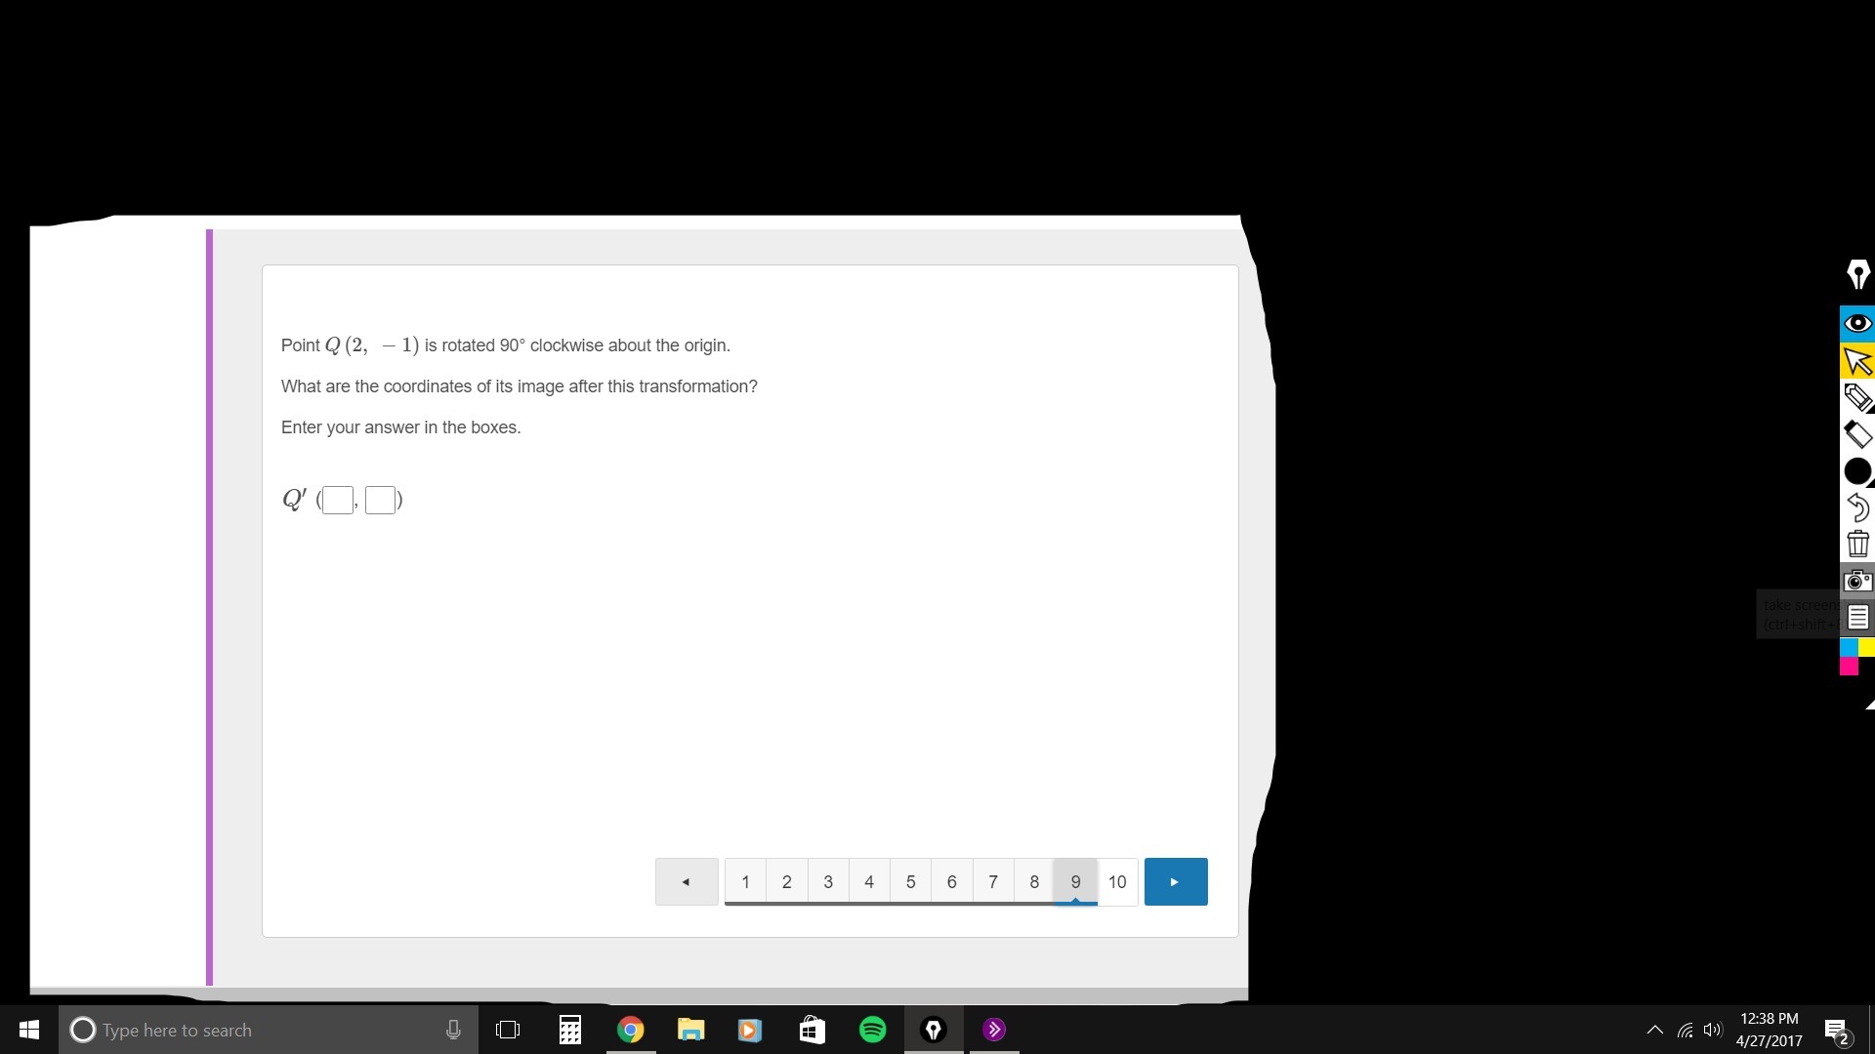Image resolution: width=1875 pixels, height=1054 pixels.
Task: Toggle ink visibility with the eye icon
Action: (x=1857, y=323)
